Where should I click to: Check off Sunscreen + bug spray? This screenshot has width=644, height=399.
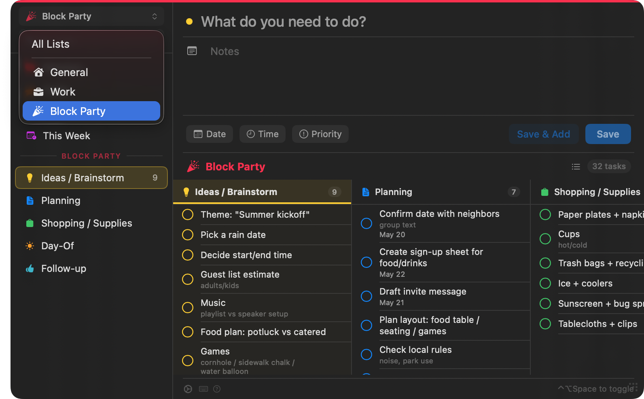click(x=545, y=303)
